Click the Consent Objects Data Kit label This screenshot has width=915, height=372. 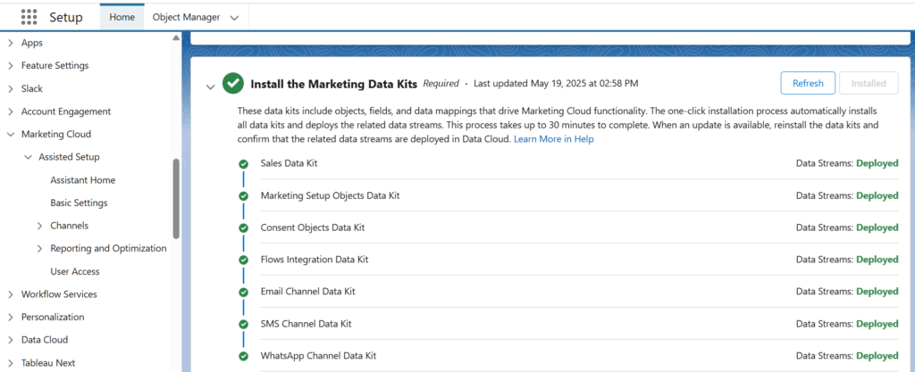pyautogui.click(x=313, y=227)
